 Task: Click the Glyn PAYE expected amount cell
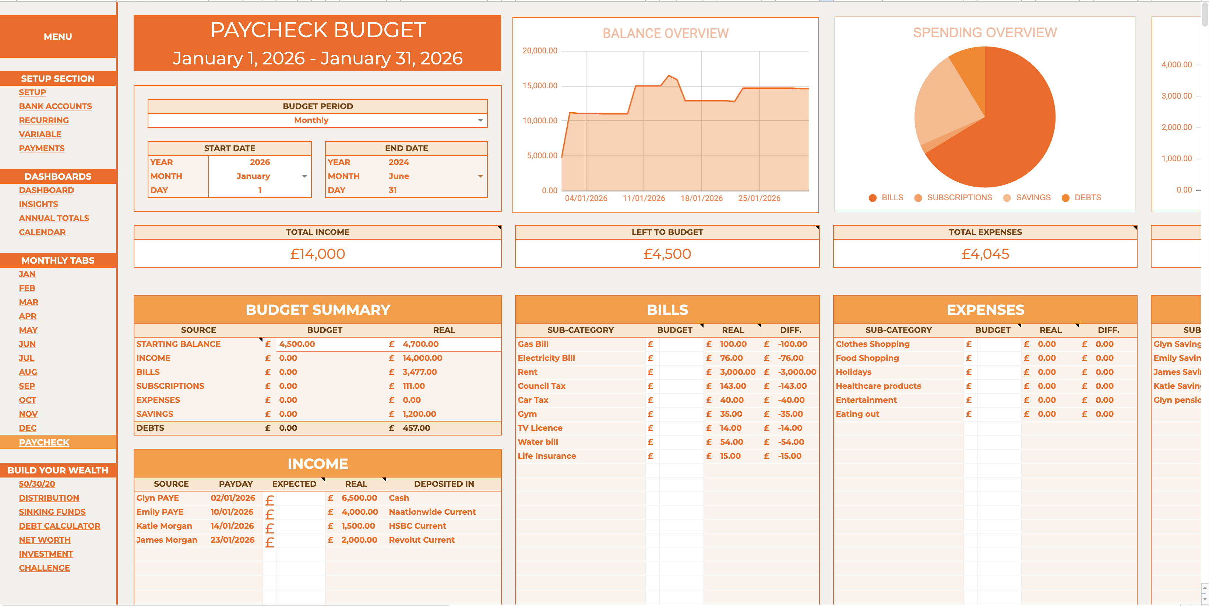pyautogui.click(x=301, y=498)
